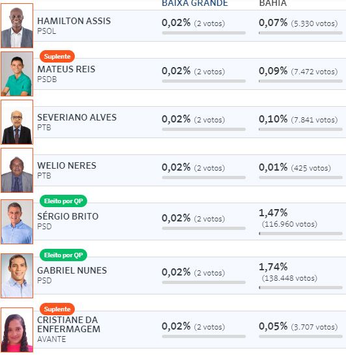The image size is (346, 355).
Task: Click Suplente badge above Cristiane da Enfermagem
Action: [x=57, y=309]
